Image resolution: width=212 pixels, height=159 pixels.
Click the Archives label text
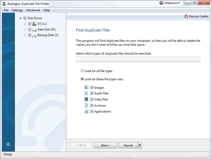pos(100,105)
